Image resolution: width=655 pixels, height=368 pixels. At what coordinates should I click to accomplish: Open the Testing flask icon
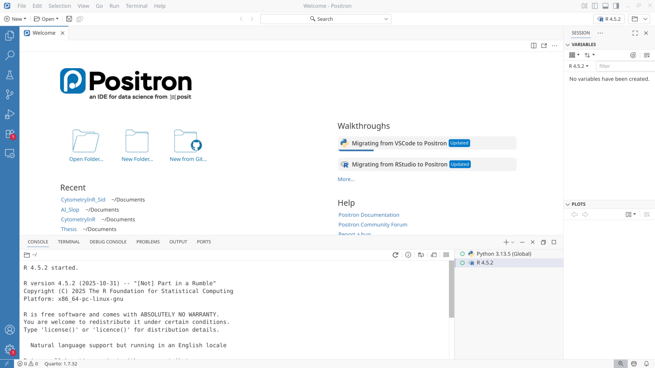[x=10, y=75]
